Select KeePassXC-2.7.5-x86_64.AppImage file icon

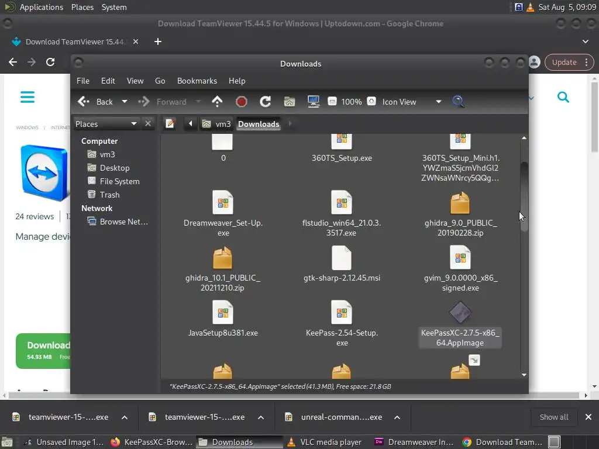(460, 312)
